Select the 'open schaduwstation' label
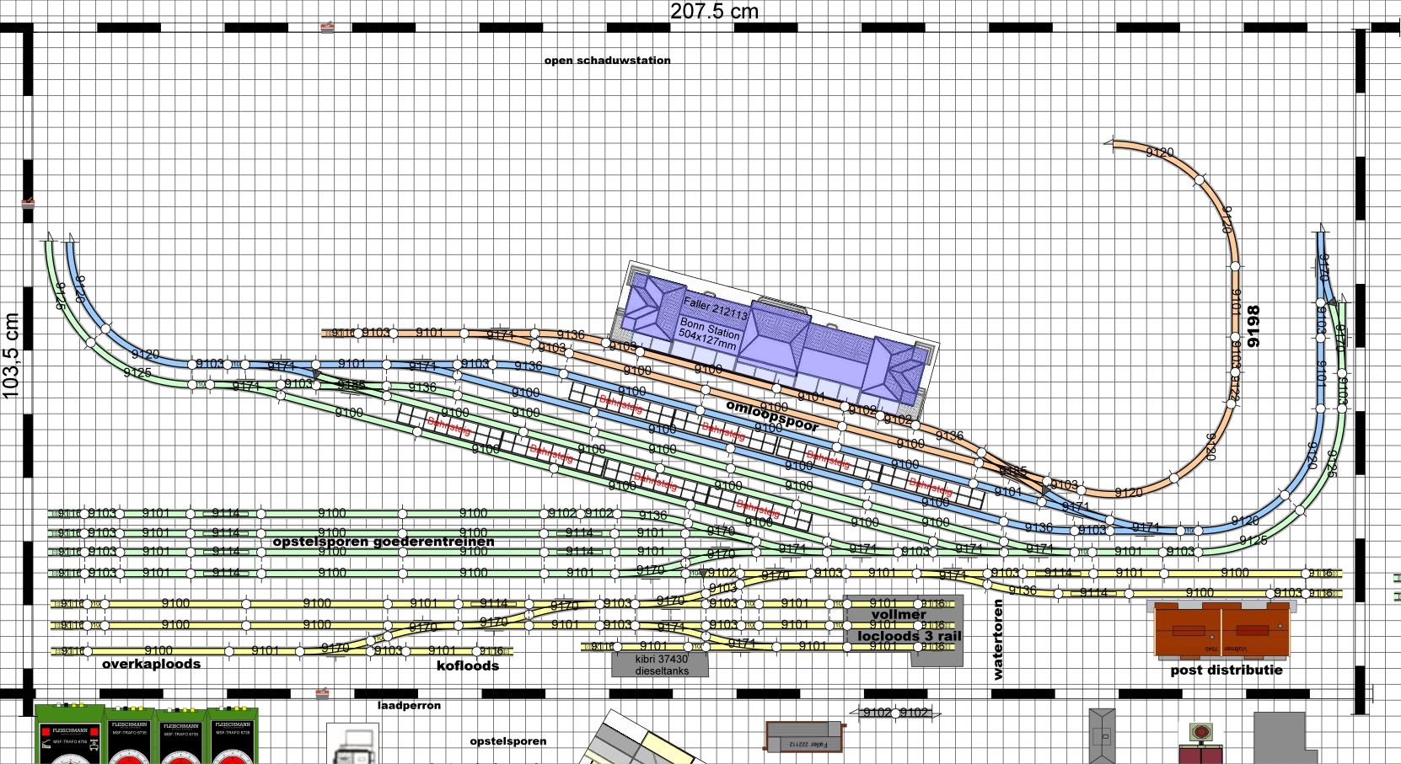Viewport: 1401px width, 764px height. point(607,61)
